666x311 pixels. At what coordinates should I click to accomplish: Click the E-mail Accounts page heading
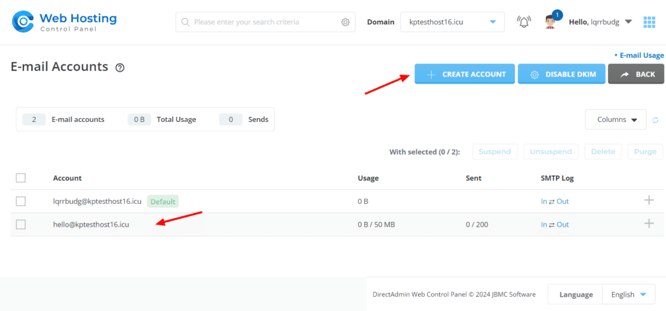tap(59, 67)
